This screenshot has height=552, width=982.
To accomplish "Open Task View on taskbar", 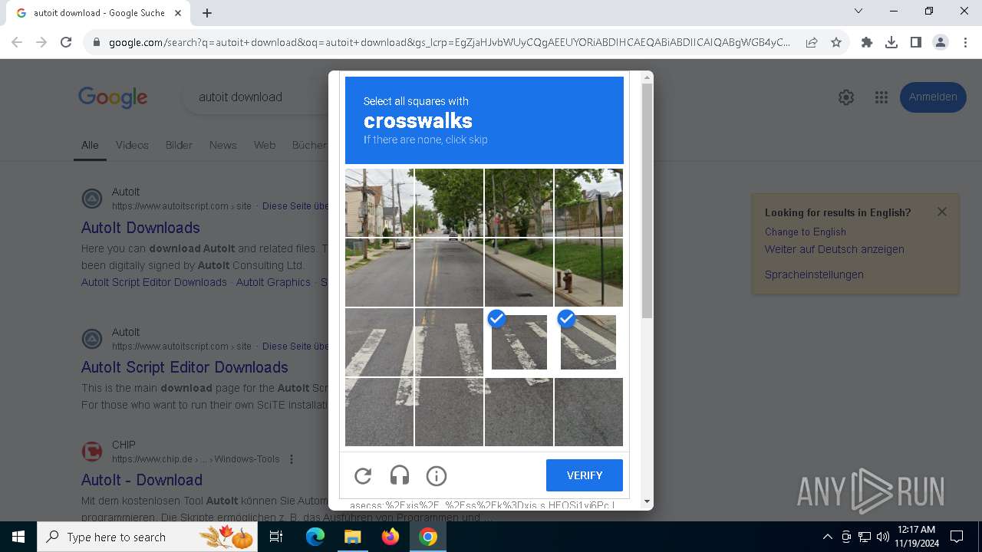I will 277,537.
